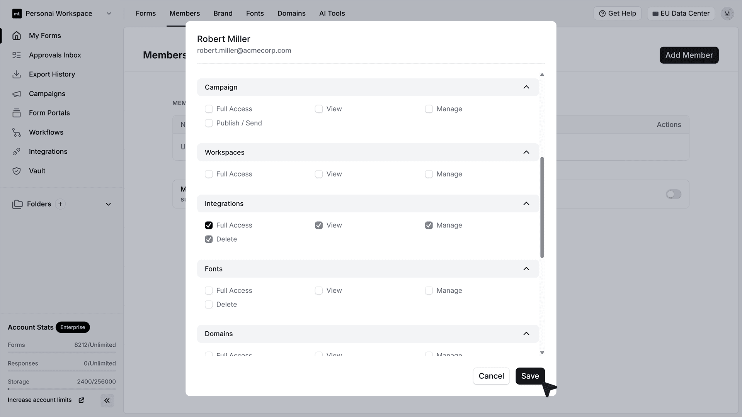The height and width of the screenshot is (417, 742).
Task: Click external link icon beside account limits
Action: tap(82, 400)
